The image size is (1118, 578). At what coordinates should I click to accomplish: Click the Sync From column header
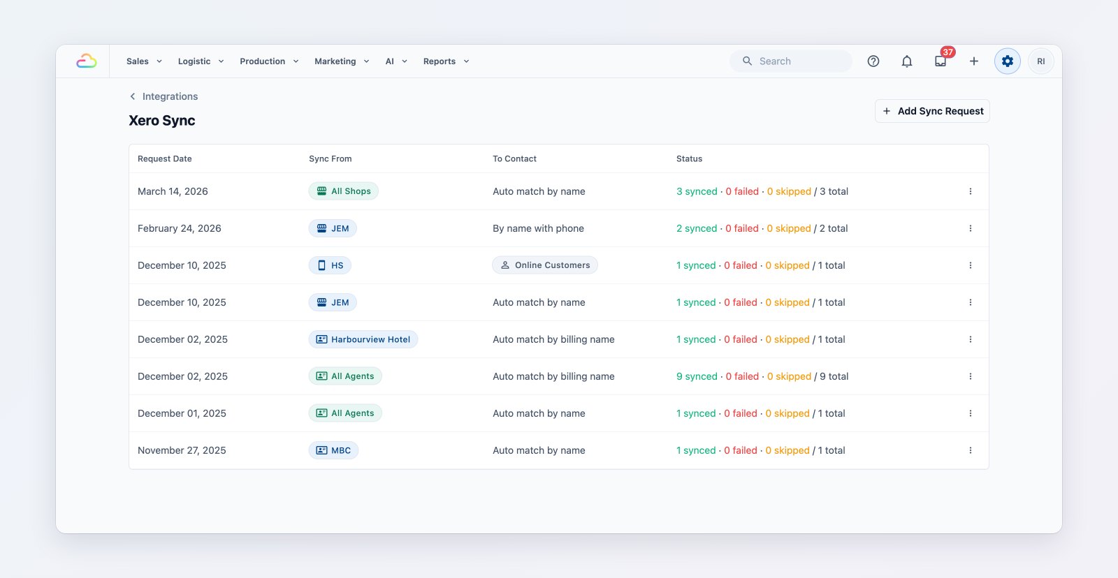click(x=331, y=159)
